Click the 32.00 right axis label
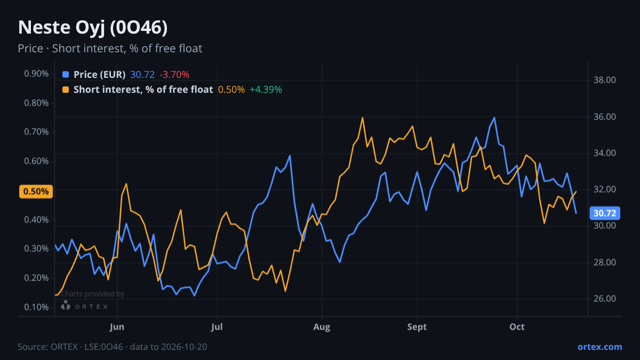 pos(605,190)
